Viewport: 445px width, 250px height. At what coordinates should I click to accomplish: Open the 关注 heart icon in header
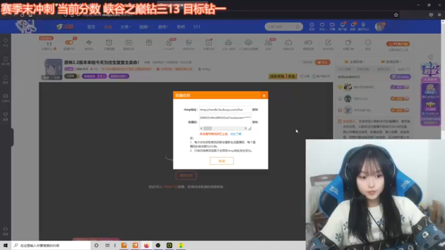coord(322,26)
